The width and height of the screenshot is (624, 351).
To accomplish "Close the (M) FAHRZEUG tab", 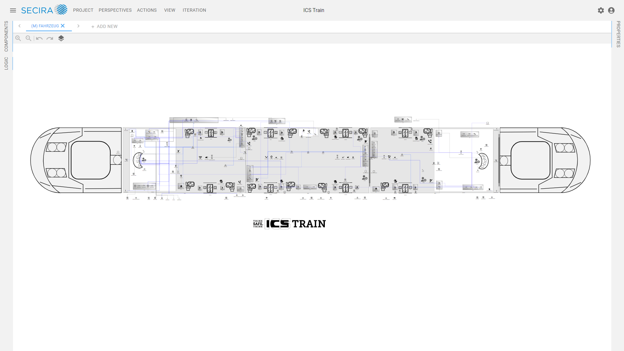I will (x=63, y=26).
